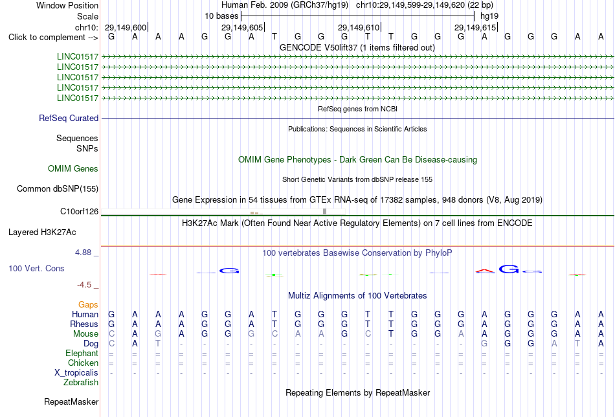The height and width of the screenshot is (417, 615).
Task: Select the Chicken species label
Action: point(83,363)
